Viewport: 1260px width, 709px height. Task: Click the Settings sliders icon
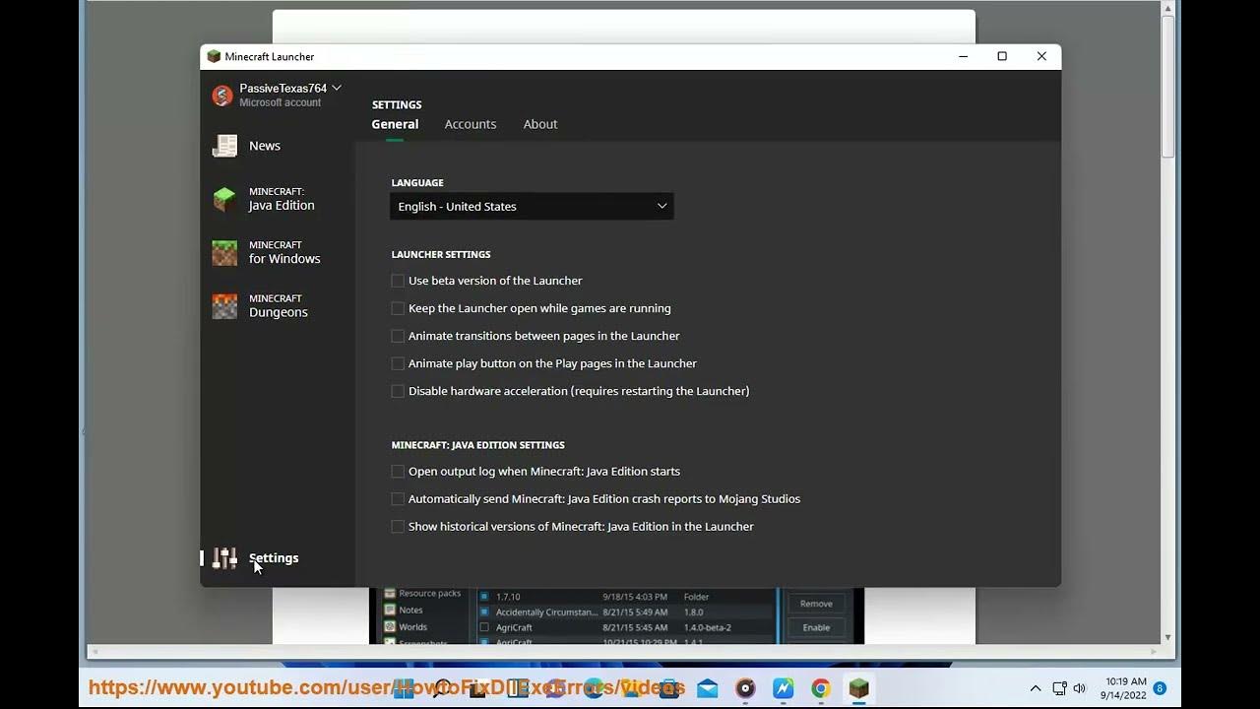[225, 558]
